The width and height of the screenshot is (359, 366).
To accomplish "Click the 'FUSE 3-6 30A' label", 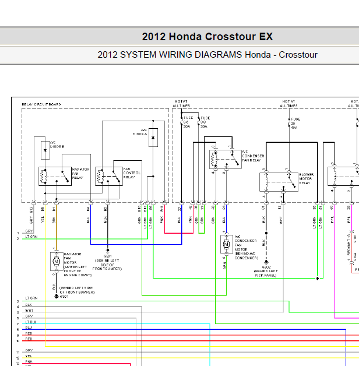I will (x=188, y=122).
